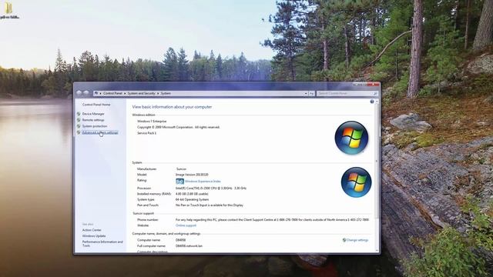Click the lower Windows logo image
The image size is (493, 277).
356,182
